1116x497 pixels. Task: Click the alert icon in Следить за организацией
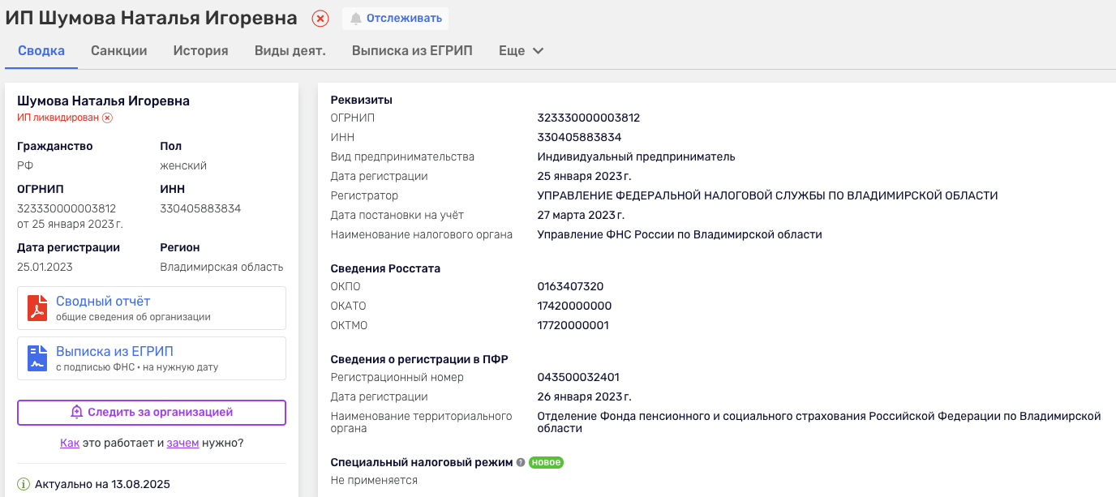tap(77, 413)
